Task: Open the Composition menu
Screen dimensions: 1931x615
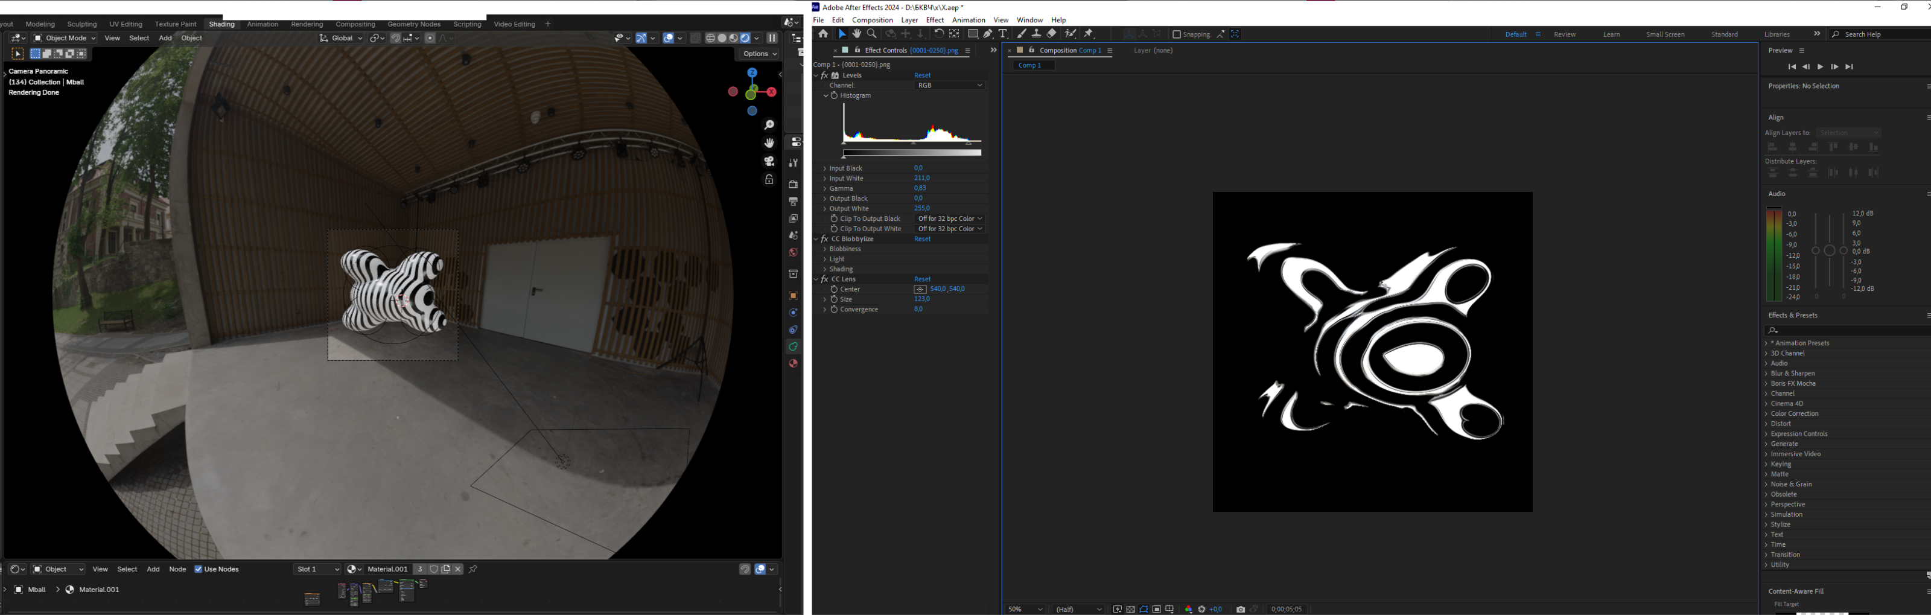Action: pyautogui.click(x=872, y=21)
